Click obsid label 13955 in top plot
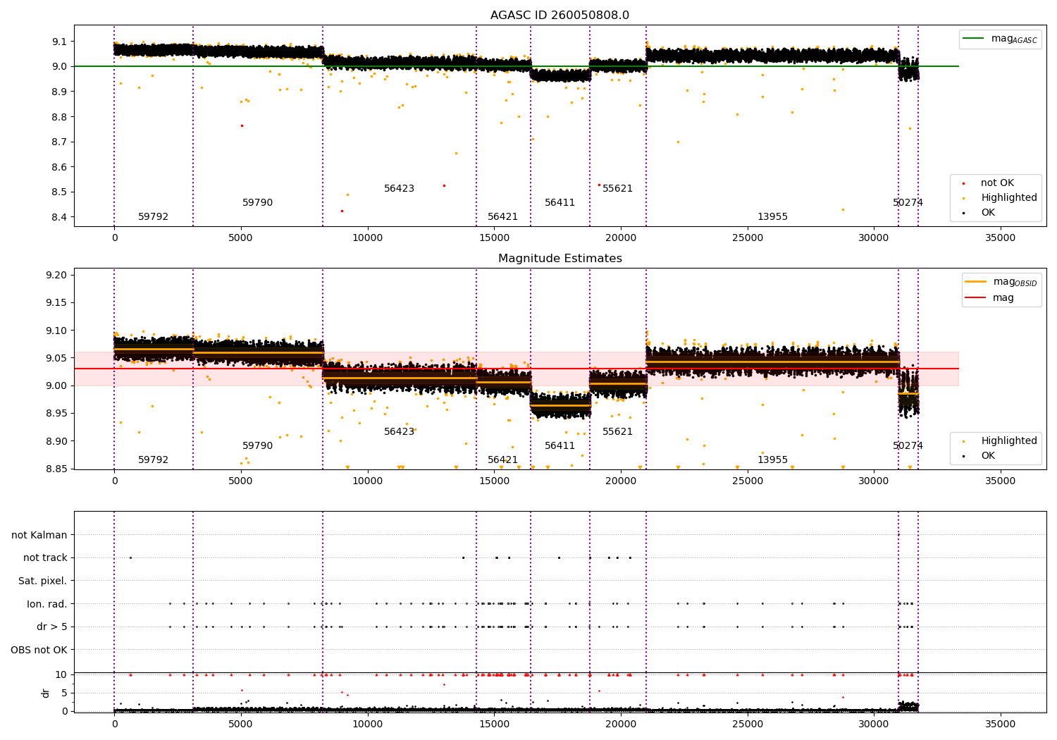Screen dimensions: 1057x740 (x=772, y=217)
